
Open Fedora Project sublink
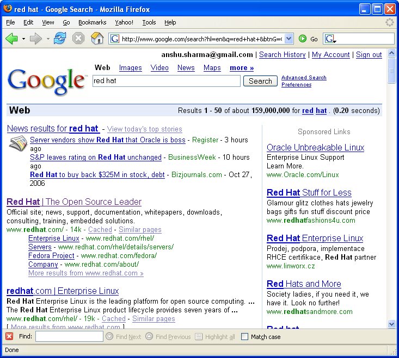(51, 256)
